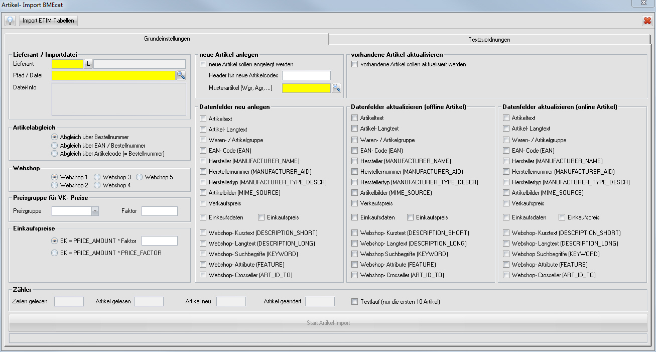
Task: Check Artikelbilder (MIME_SOURCE) under neu anlegen
Action: (203, 193)
